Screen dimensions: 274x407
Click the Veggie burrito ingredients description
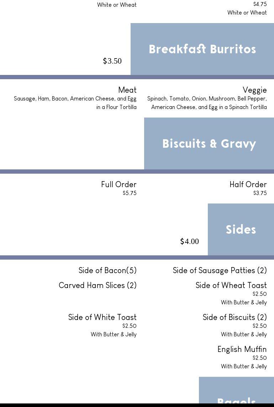(x=207, y=103)
